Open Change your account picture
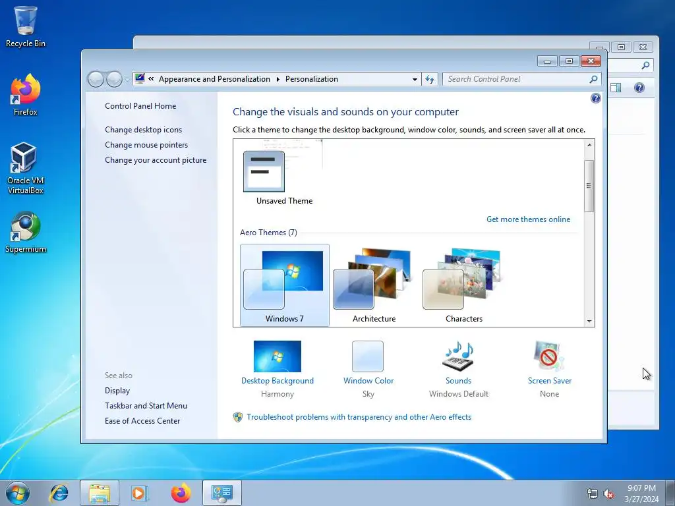The image size is (675, 506). coord(156,159)
